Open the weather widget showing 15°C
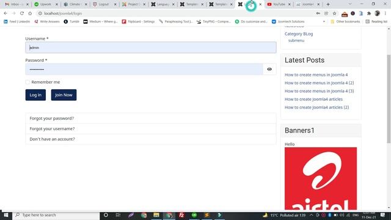This screenshot has height=220, width=391. tap(284, 215)
